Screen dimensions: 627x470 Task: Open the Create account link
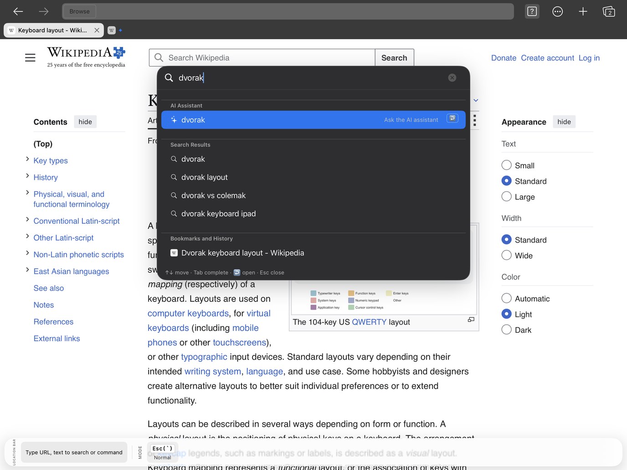click(547, 58)
